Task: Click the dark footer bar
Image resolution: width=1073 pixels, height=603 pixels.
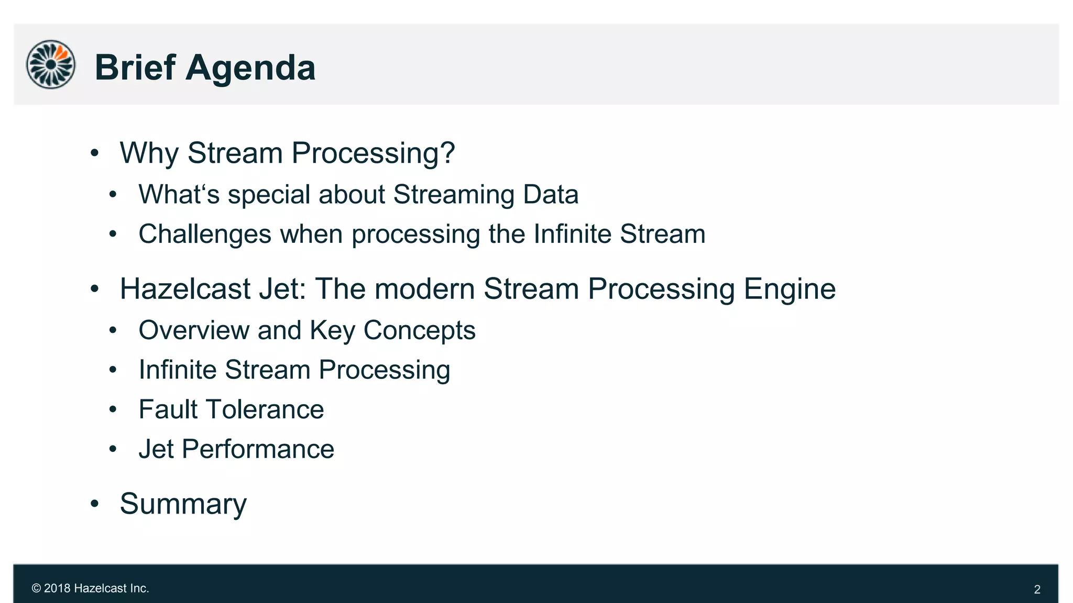Action: pos(535,584)
